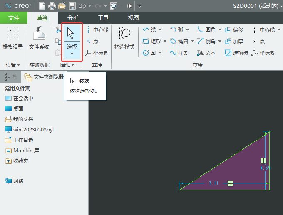The width and height of the screenshot is (283, 215).
Task: Click the Paste icon in 操作 group
Action: [58, 53]
